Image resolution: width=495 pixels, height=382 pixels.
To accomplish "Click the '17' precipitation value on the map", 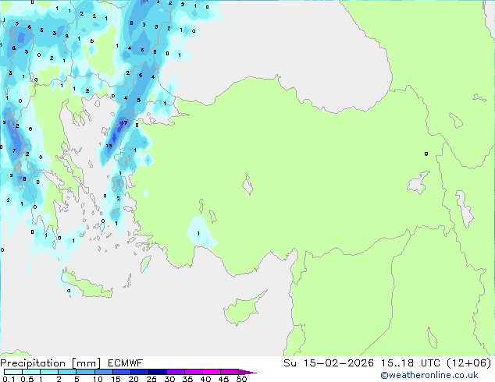I will point(124,123).
